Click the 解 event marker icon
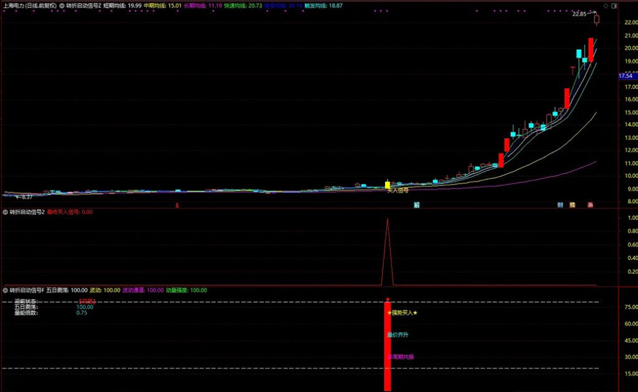Viewport: 638px width, 392px height. click(x=416, y=204)
